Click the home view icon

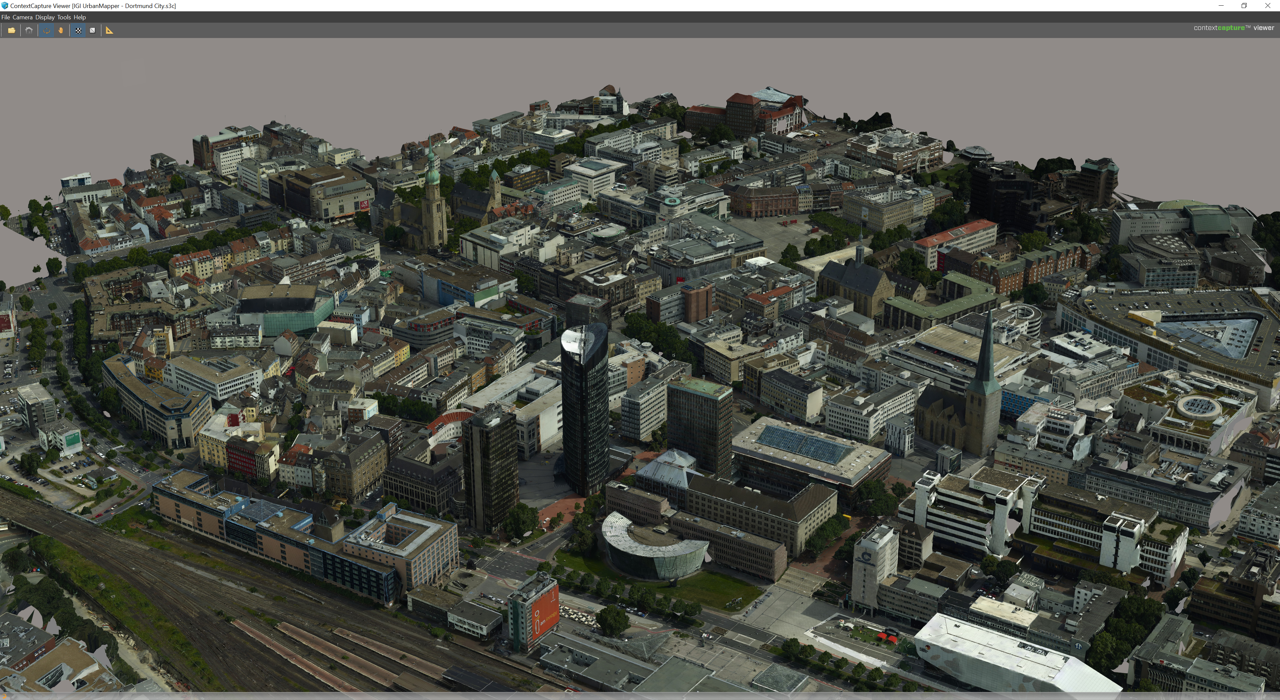(x=29, y=30)
